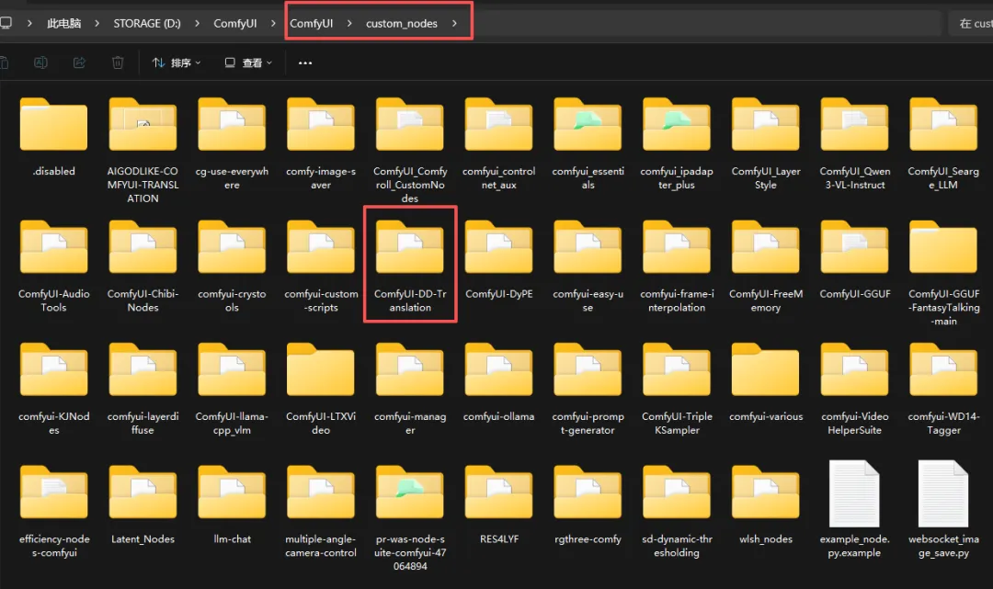Viewport: 993px width, 589px height.
Task: Open the three-dots more options menu
Action: coord(305,62)
